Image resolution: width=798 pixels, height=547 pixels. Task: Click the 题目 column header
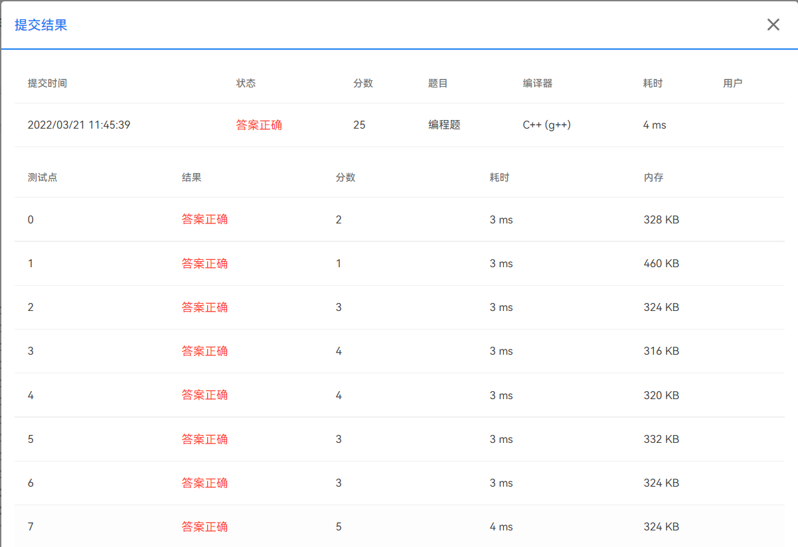[439, 83]
